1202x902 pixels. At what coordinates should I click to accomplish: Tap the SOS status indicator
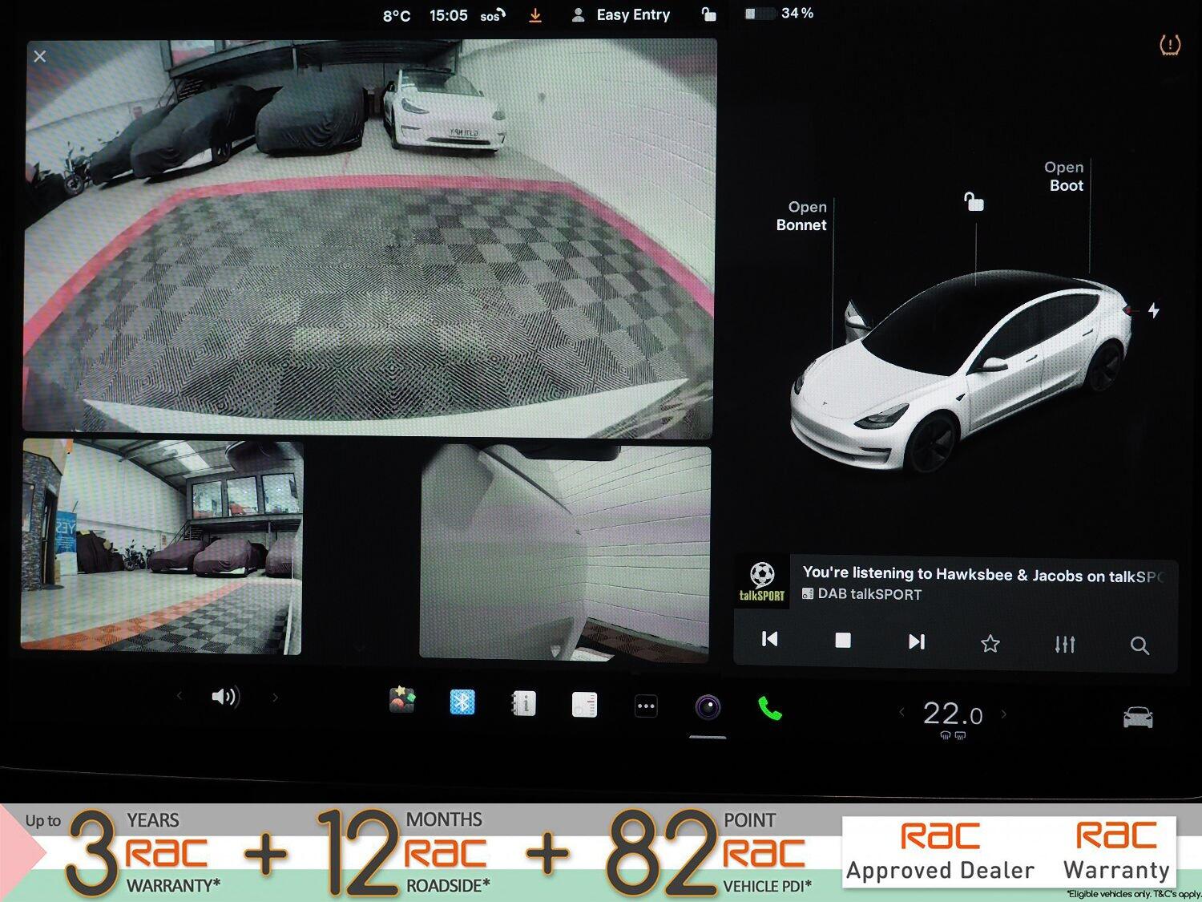(x=492, y=15)
